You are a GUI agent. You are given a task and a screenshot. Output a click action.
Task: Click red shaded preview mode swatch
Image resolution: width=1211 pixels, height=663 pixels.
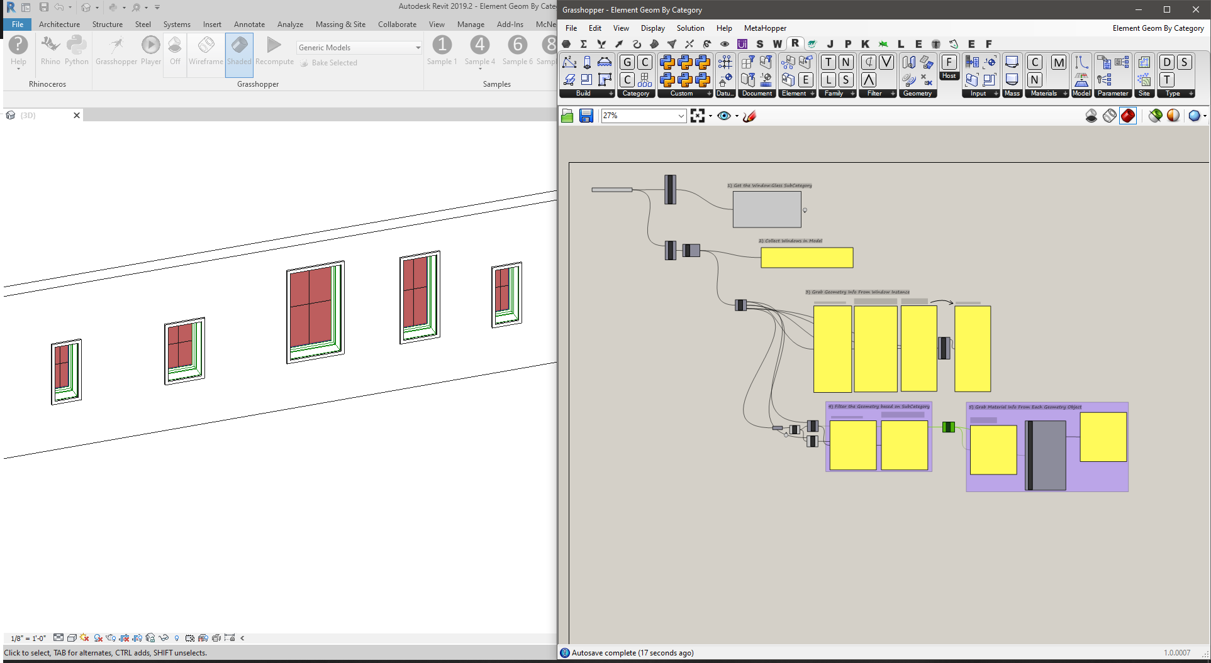click(1128, 116)
